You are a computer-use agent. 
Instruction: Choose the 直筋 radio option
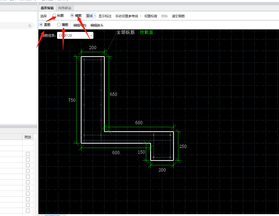tap(41, 25)
